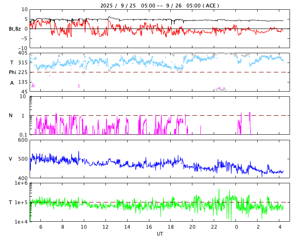Click the 135 label on the angle axis
This screenshot has height=237, width=296.
pyautogui.click(x=23, y=82)
